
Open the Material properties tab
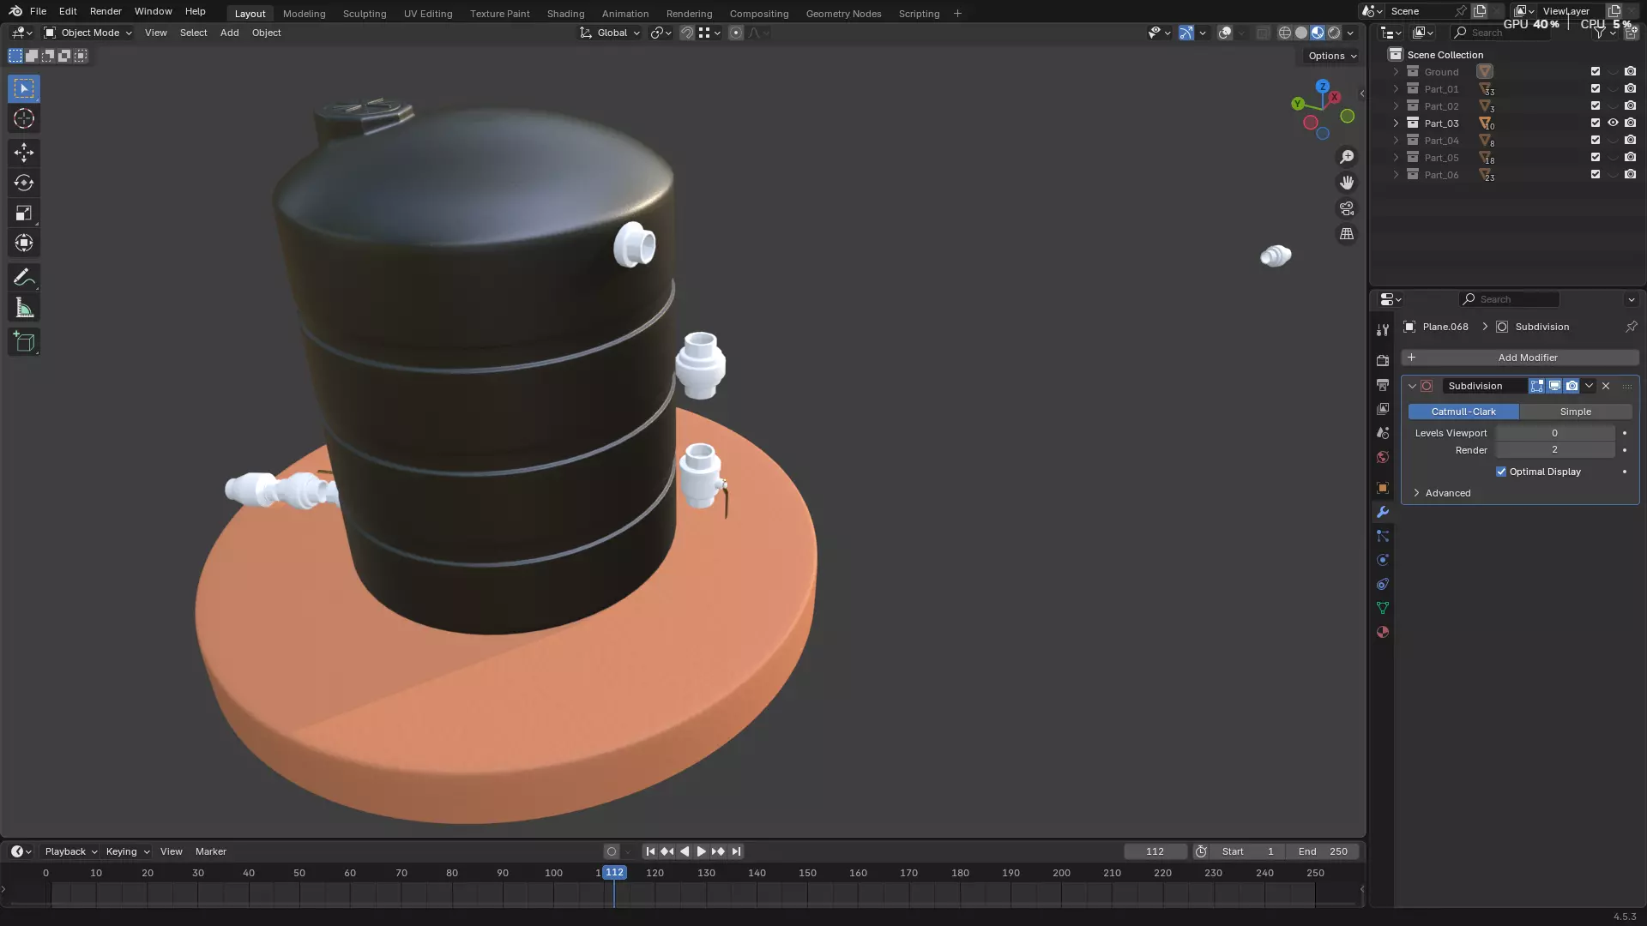[1382, 632]
